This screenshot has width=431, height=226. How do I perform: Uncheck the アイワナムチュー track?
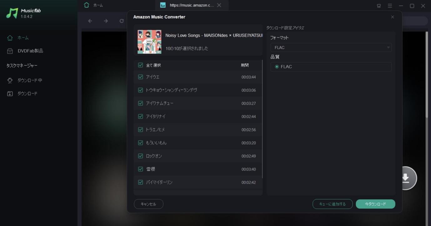pyautogui.click(x=140, y=103)
